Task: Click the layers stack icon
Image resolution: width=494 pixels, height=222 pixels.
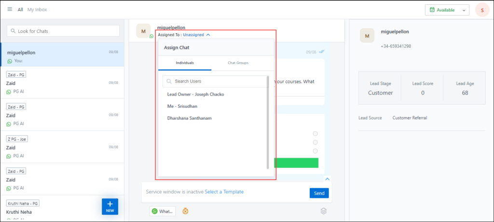Action: click(x=324, y=211)
